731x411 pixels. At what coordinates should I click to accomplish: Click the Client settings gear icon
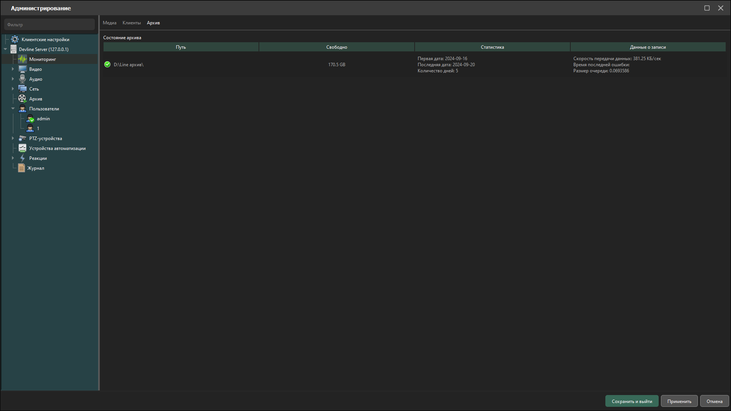[x=15, y=40]
